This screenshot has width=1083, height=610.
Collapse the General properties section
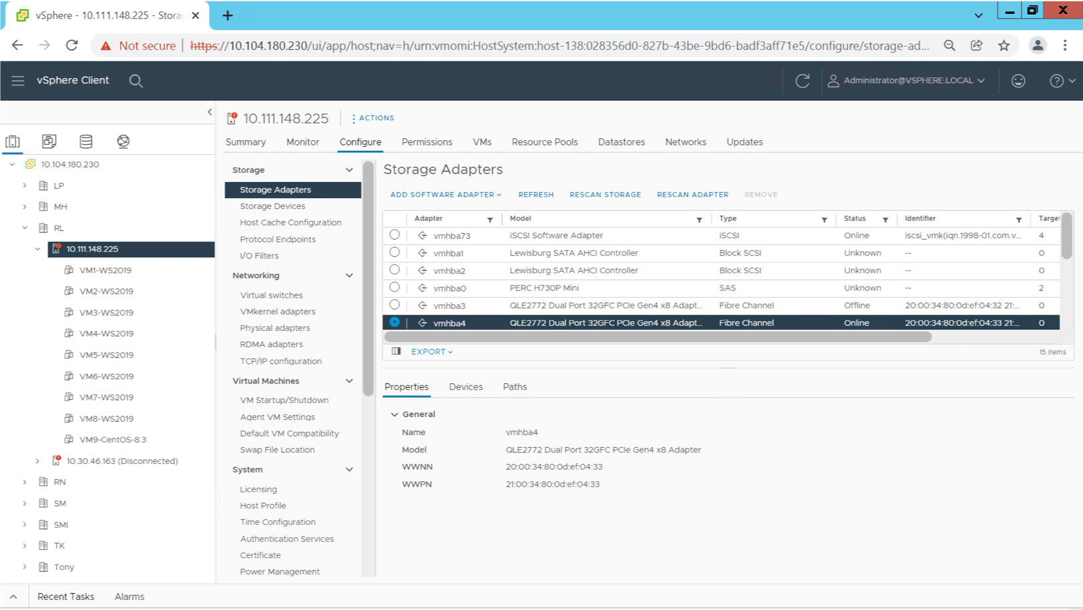394,414
